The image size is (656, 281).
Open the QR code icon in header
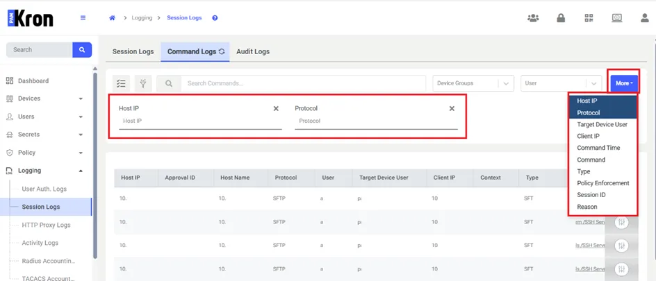[589, 18]
